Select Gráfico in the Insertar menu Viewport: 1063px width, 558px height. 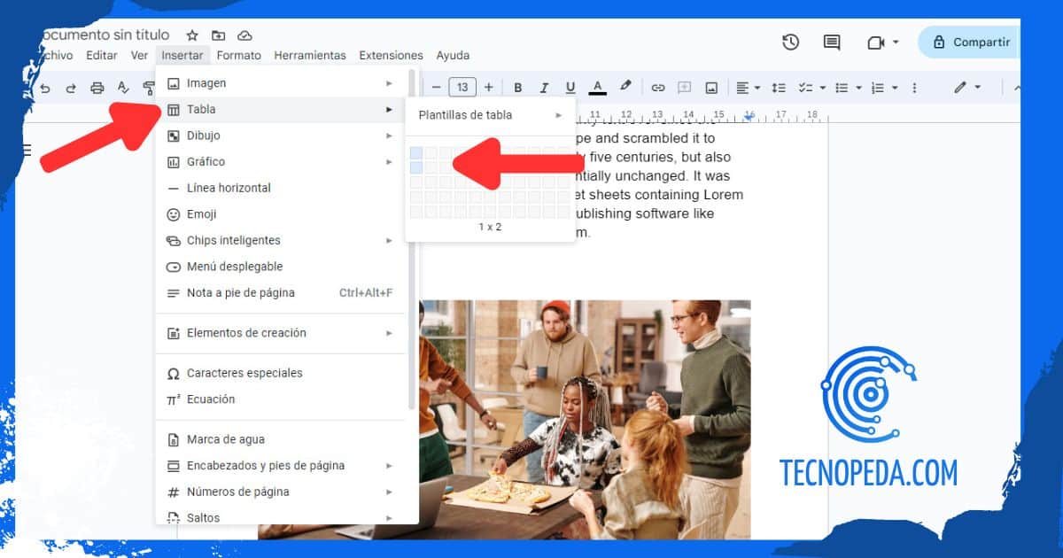click(281, 161)
